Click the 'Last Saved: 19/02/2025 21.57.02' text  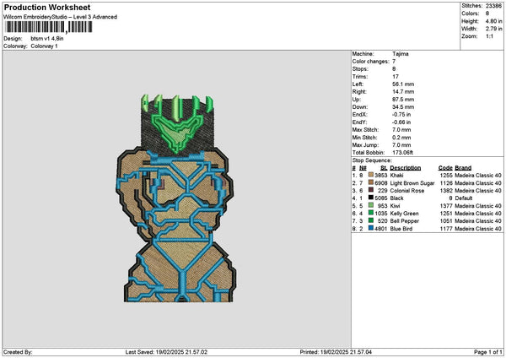point(166,352)
